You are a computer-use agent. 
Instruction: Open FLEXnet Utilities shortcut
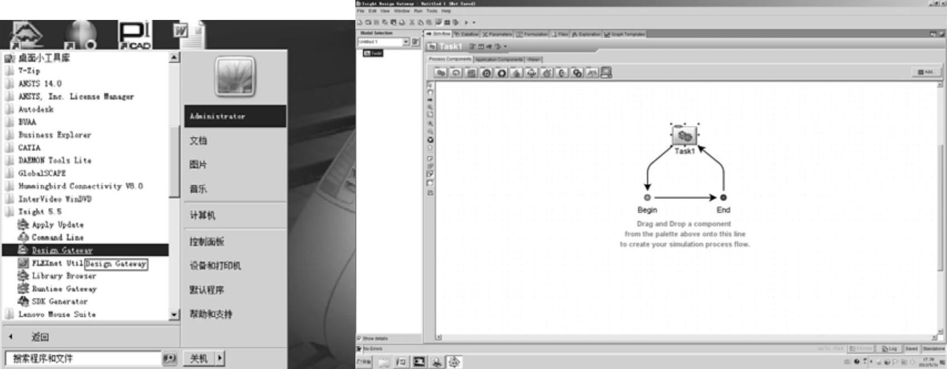click(51, 263)
